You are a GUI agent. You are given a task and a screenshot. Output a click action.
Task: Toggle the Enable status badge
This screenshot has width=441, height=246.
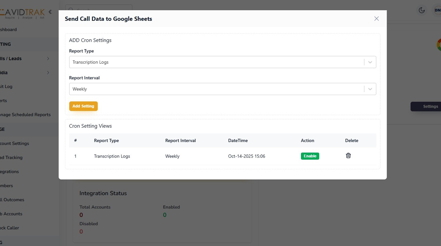point(310,156)
